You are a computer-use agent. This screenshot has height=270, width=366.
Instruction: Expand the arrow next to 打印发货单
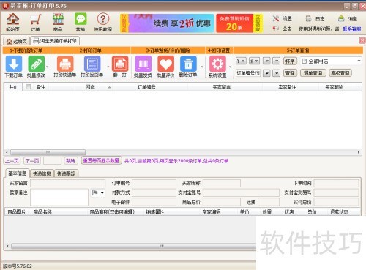pyautogui.click(x=108, y=67)
